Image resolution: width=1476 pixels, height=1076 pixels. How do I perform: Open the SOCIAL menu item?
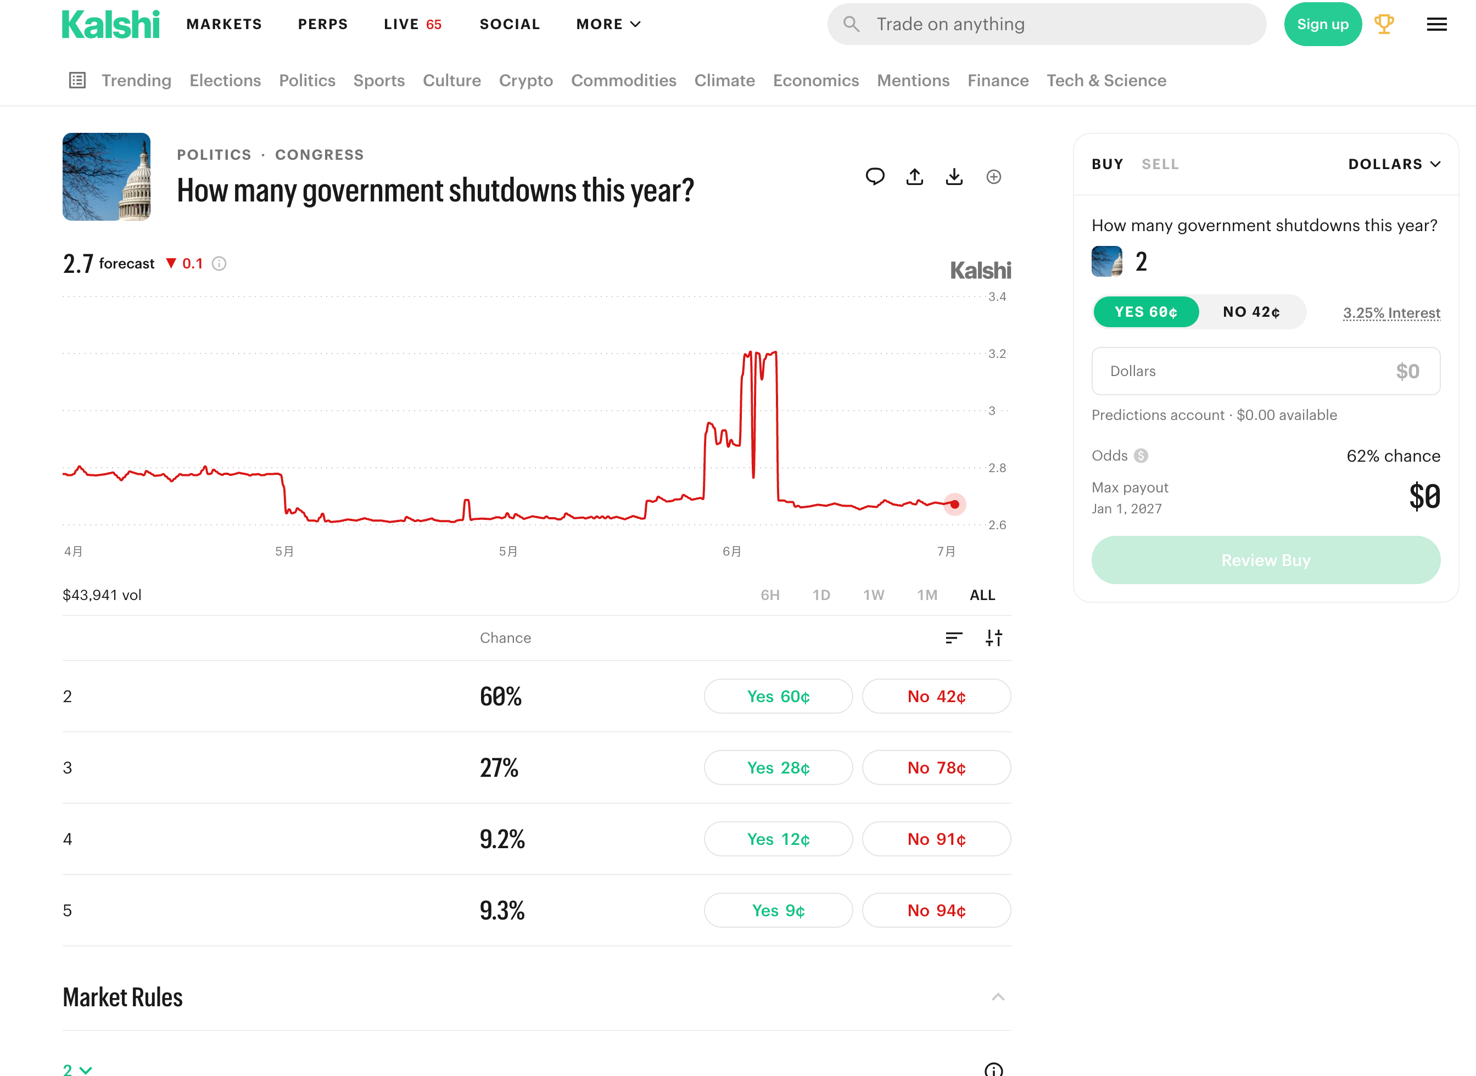click(x=510, y=24)
